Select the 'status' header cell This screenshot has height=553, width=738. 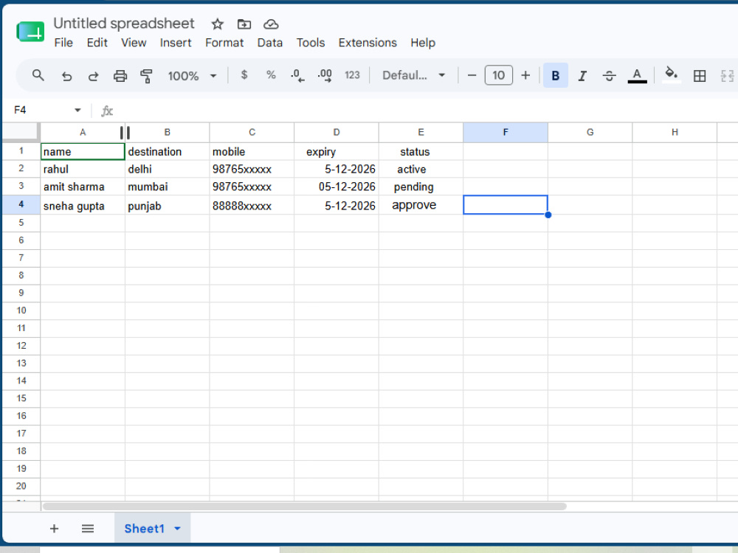point(421,151)
